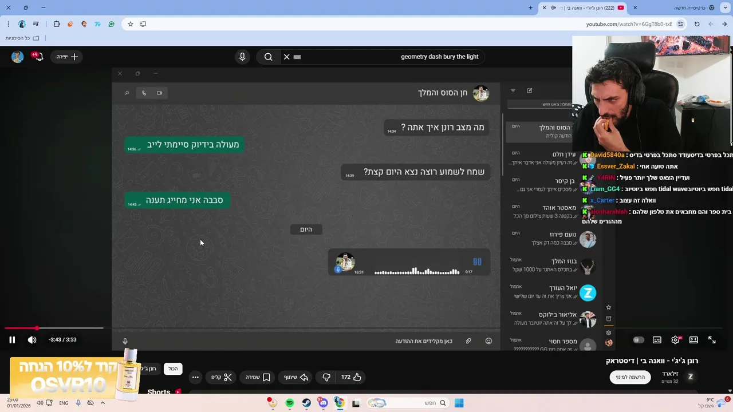Seek in voice message waveform
The image size is (733, 412).
point(417,272)
